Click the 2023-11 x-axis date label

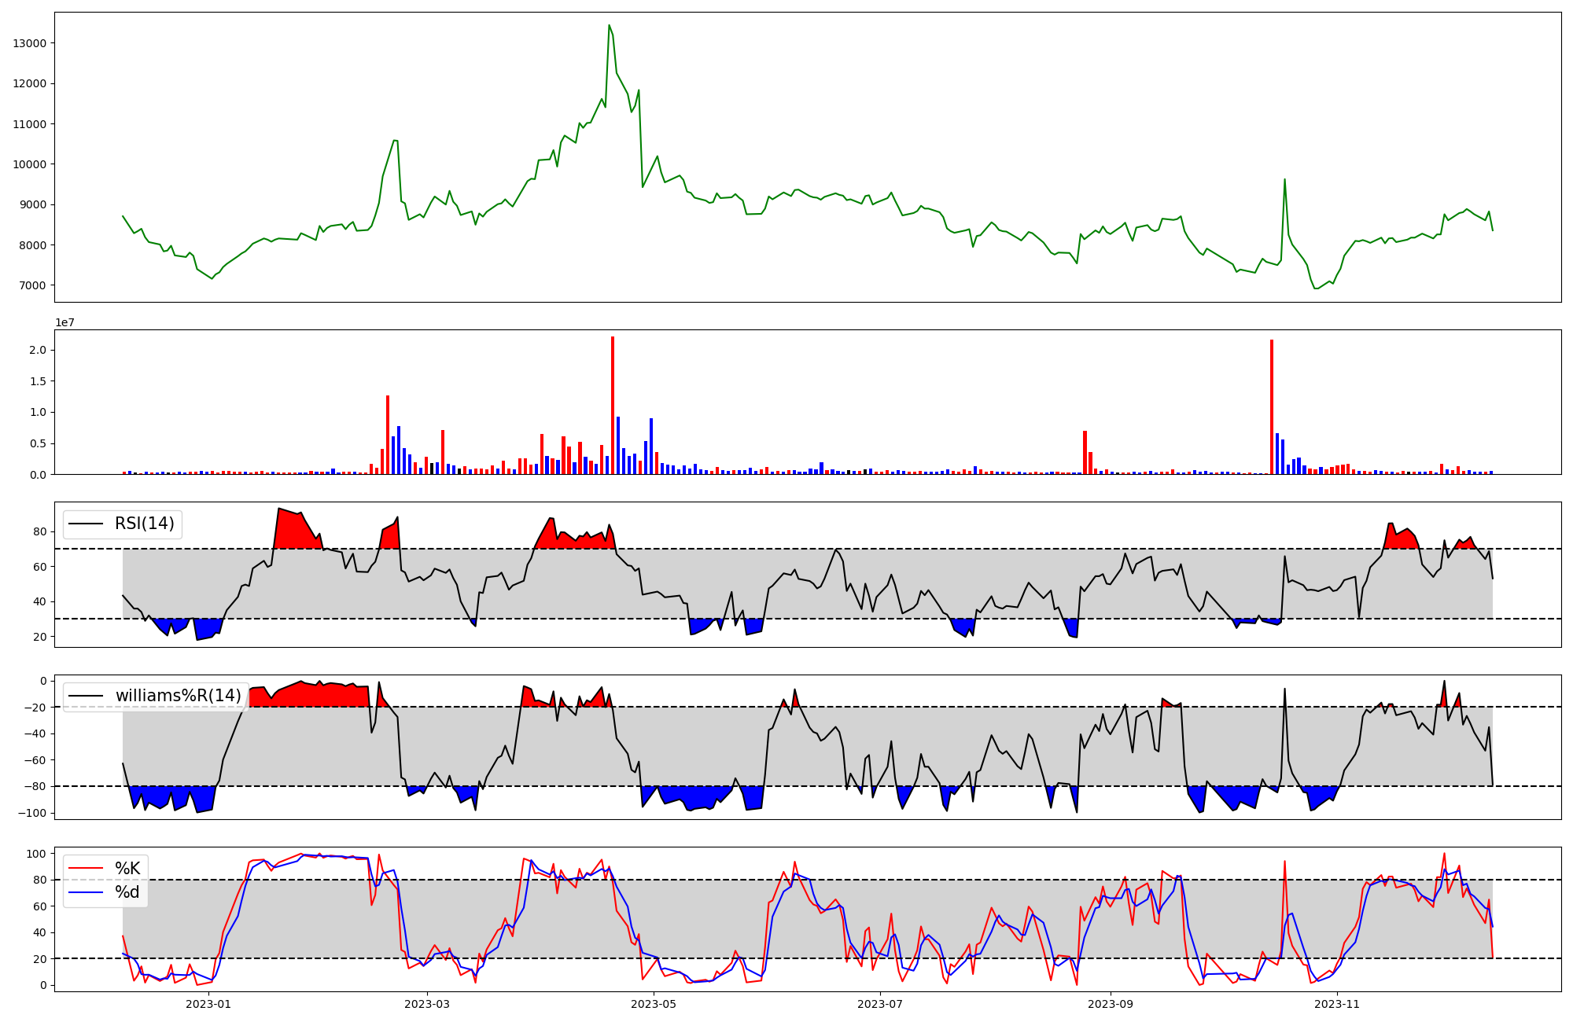click(x=1337, y=1004)
